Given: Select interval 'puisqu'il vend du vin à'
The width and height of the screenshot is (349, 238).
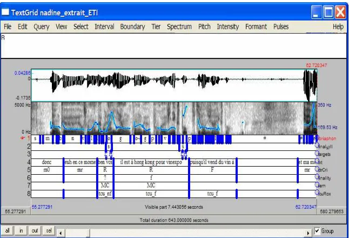Looking at the screenshot, I should click(212, 162).
